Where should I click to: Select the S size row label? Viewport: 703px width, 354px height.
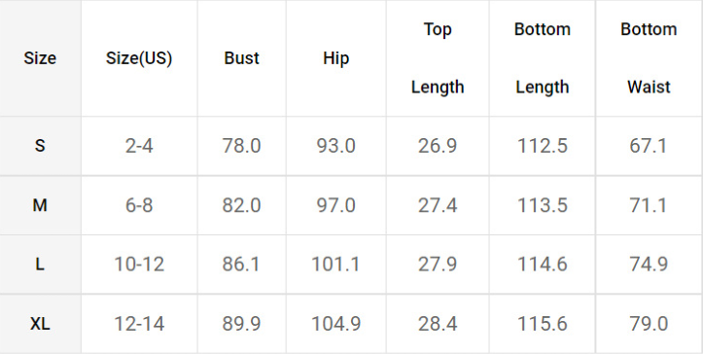click(40, 146)
